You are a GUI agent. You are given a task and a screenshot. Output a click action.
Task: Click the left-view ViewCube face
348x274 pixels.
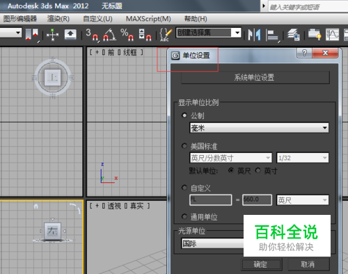tap(53, 231)
